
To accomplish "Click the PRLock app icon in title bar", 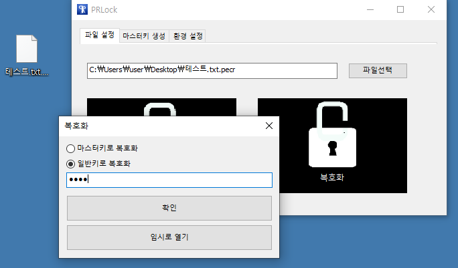I will click(x=82, y=9).
